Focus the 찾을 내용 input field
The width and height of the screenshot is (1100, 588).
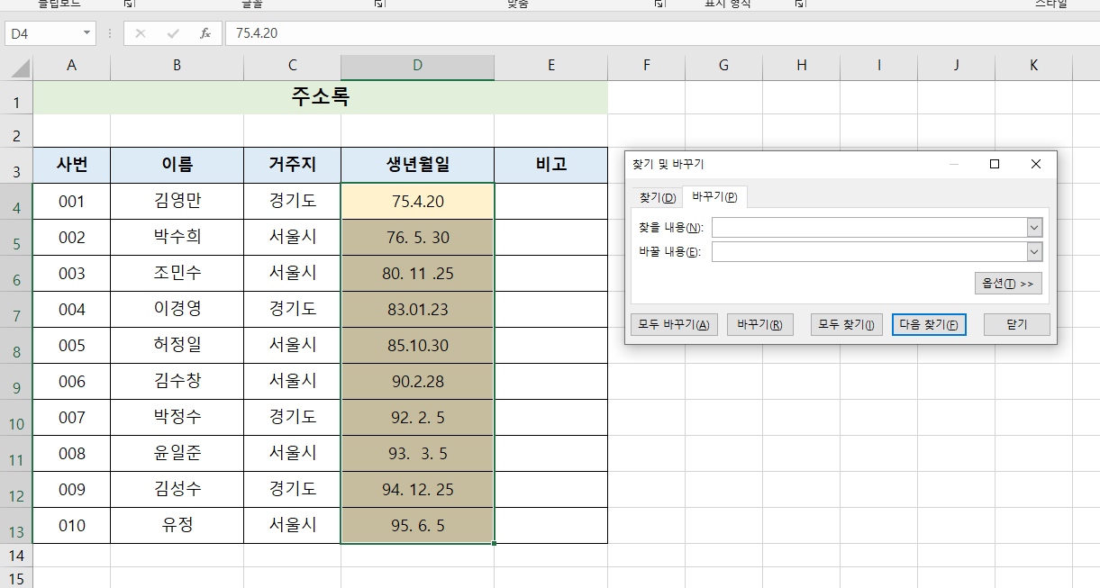pos(869,227)
